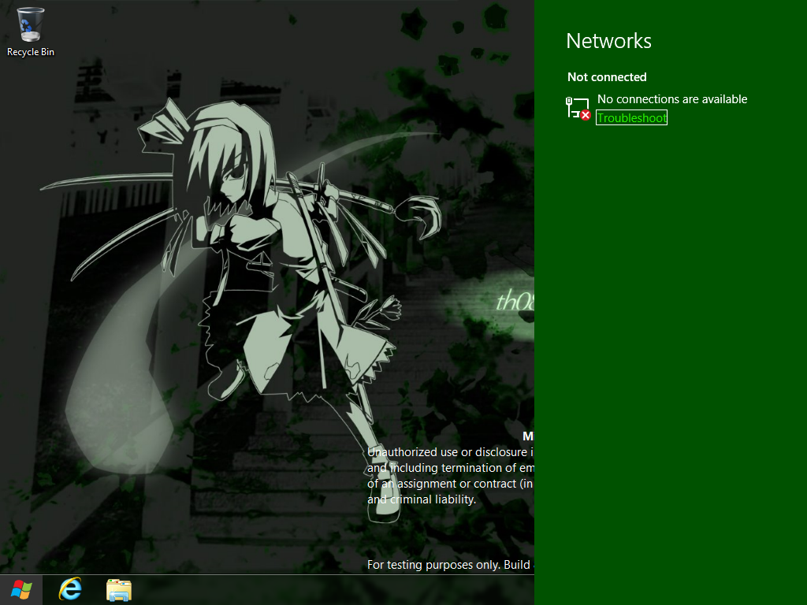807x605 pixels.
Task: Select the 'No connections are available' text
Action: (x=672, y=99)
